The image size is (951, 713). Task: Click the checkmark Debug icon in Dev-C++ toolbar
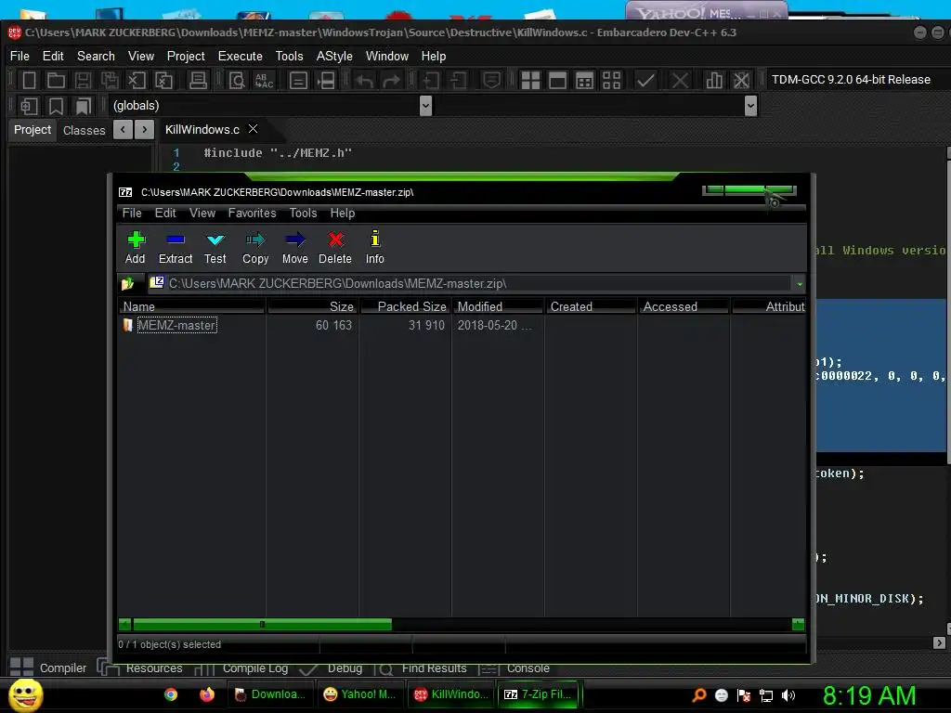pos(645,80)
